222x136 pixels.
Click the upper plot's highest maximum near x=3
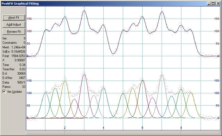click(84, 11)
